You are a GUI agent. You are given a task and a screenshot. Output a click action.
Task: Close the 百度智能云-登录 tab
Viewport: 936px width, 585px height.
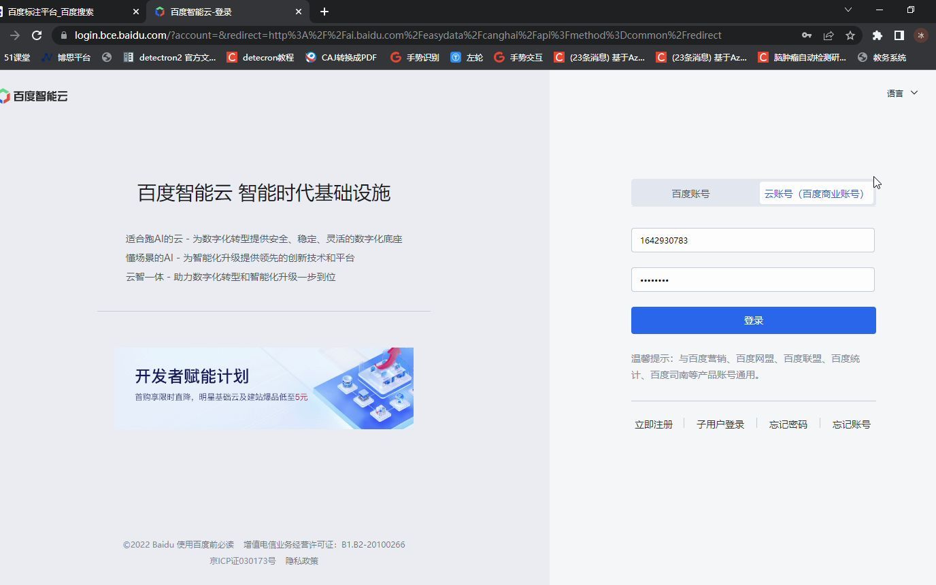point(299,12)
